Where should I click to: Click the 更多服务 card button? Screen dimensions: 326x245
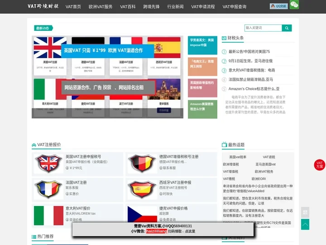click(164, 110)
